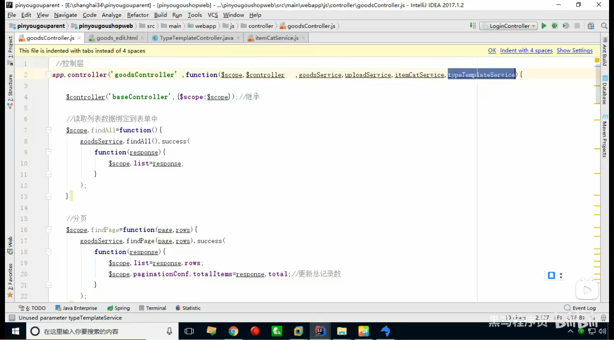614x340 pixels.
Task: Open the Java Enterprise tool window button
Action: (76, 308)
